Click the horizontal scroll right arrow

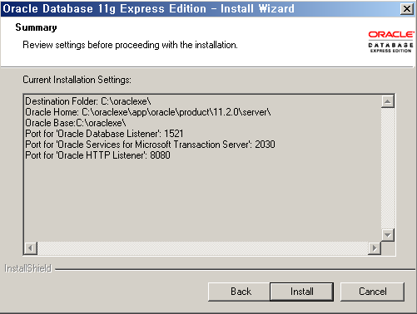coord(375,248)
